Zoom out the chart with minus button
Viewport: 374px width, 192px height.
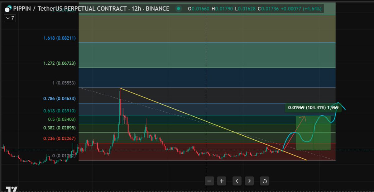coord(209,181)
